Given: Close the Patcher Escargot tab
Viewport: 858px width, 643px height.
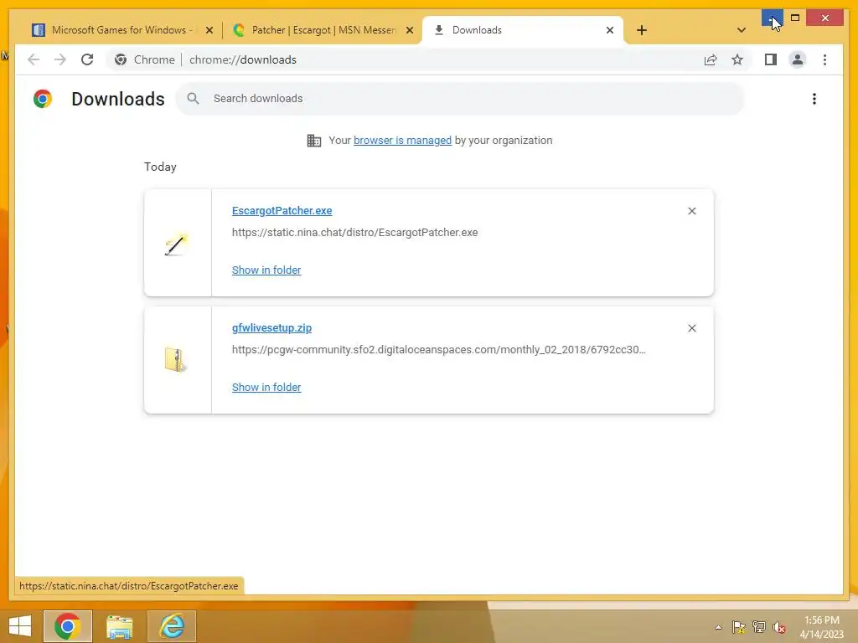Looking at the screenshot, I should (409, 30).
